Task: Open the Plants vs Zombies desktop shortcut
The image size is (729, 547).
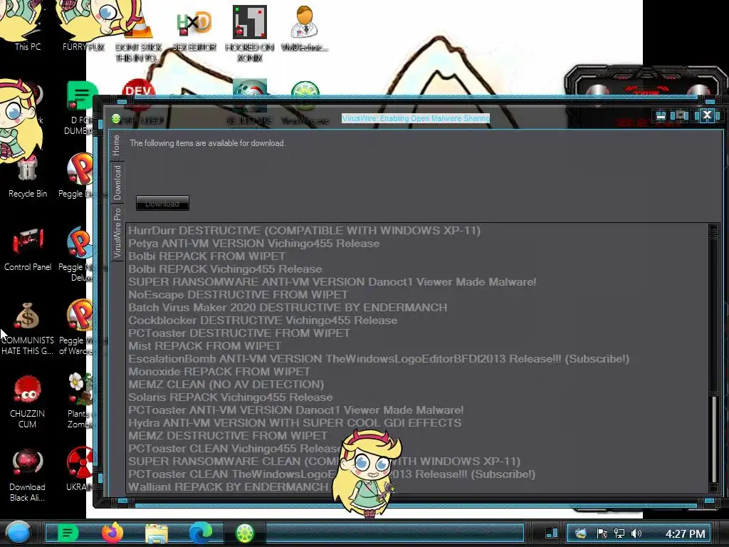Action: point(79,401)
